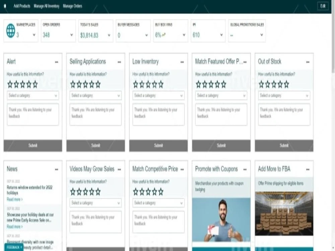335x251 pixels.
Task: Rate Videos May Grow Sales two stars
Action: [x=79, y=192]
